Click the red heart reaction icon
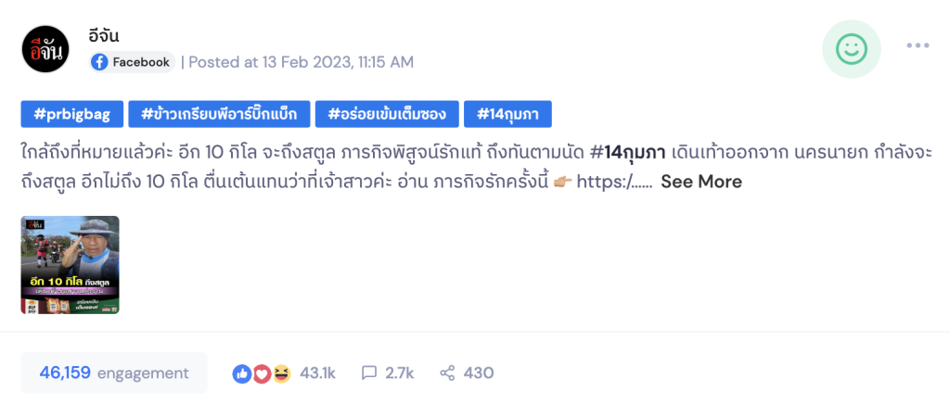Viewport: 950px width, 417px height. 262,373
